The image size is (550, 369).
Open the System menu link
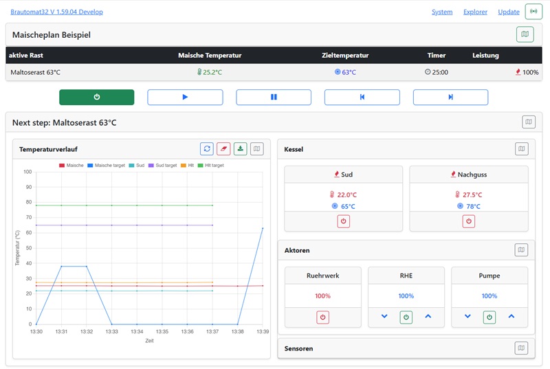coord(442,12)
